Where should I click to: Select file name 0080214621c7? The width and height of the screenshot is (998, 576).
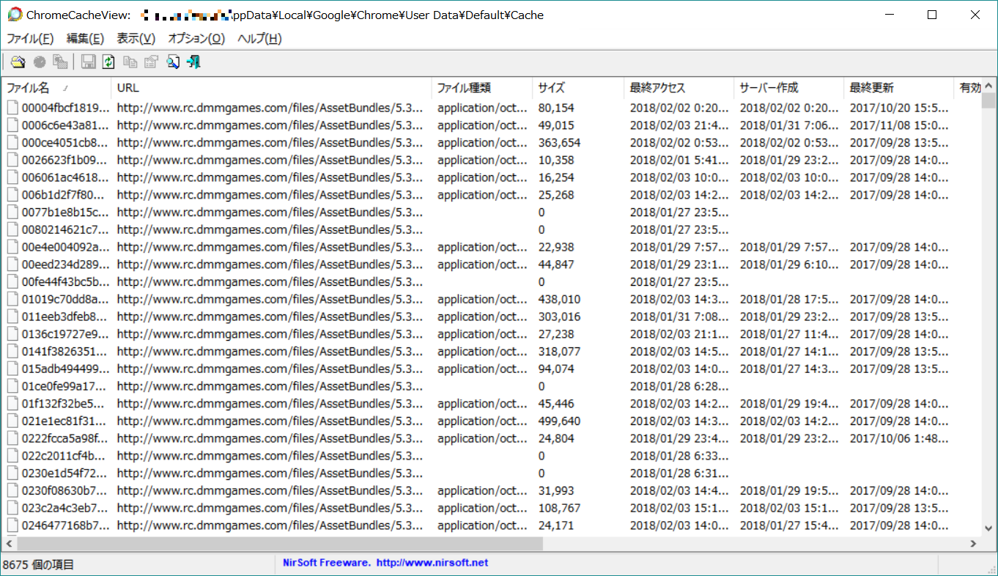[x=65, y=229]
